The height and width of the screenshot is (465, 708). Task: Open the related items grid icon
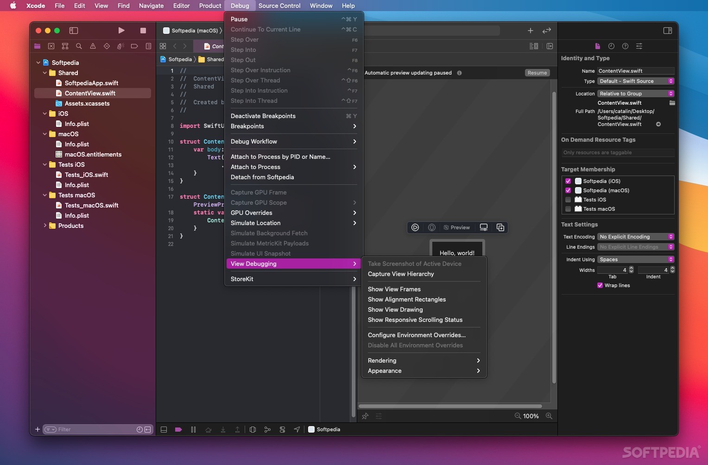coord(163,46)
